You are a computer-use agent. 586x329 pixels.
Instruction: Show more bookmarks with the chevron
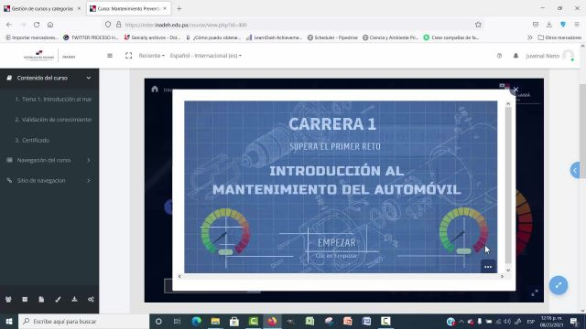tap(529, 37)
